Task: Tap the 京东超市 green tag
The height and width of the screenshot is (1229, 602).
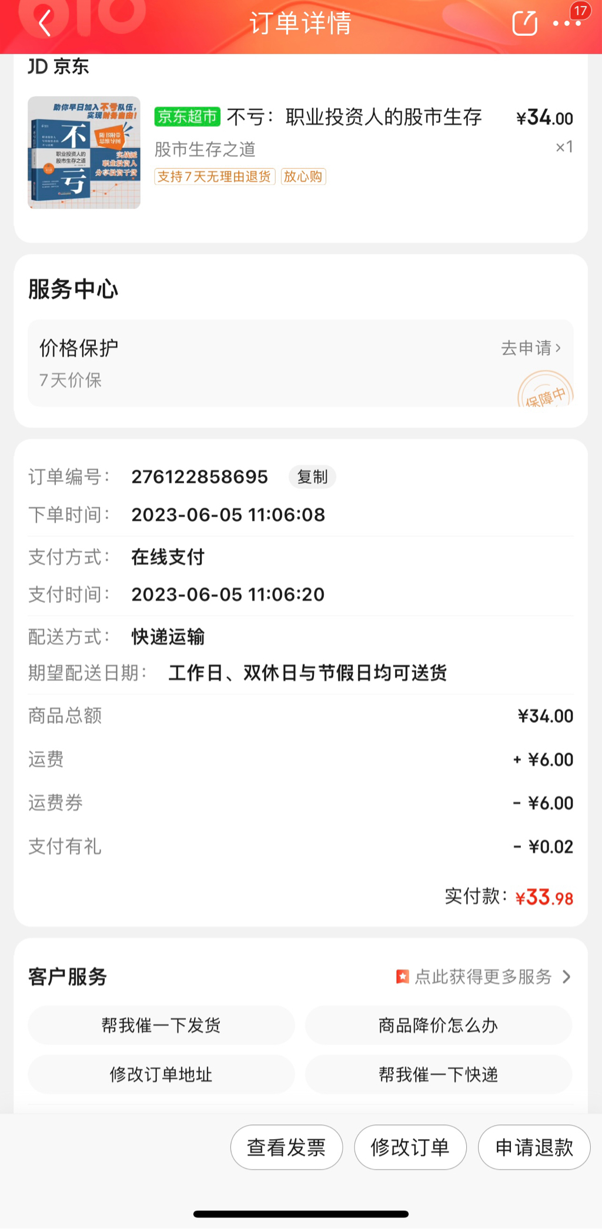Action: (187, 116)
